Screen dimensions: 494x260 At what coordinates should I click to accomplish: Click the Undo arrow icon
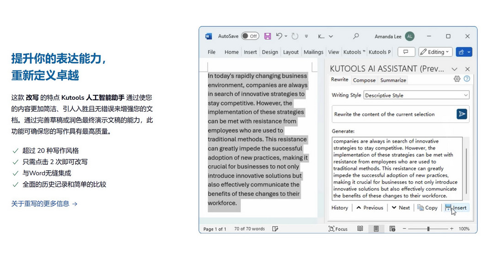coord(279,36)
